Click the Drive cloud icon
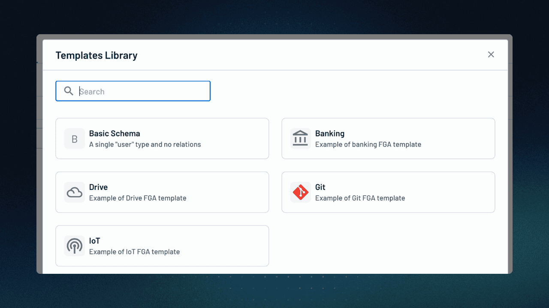The image size is (549, 308). [x=75, y=192]
